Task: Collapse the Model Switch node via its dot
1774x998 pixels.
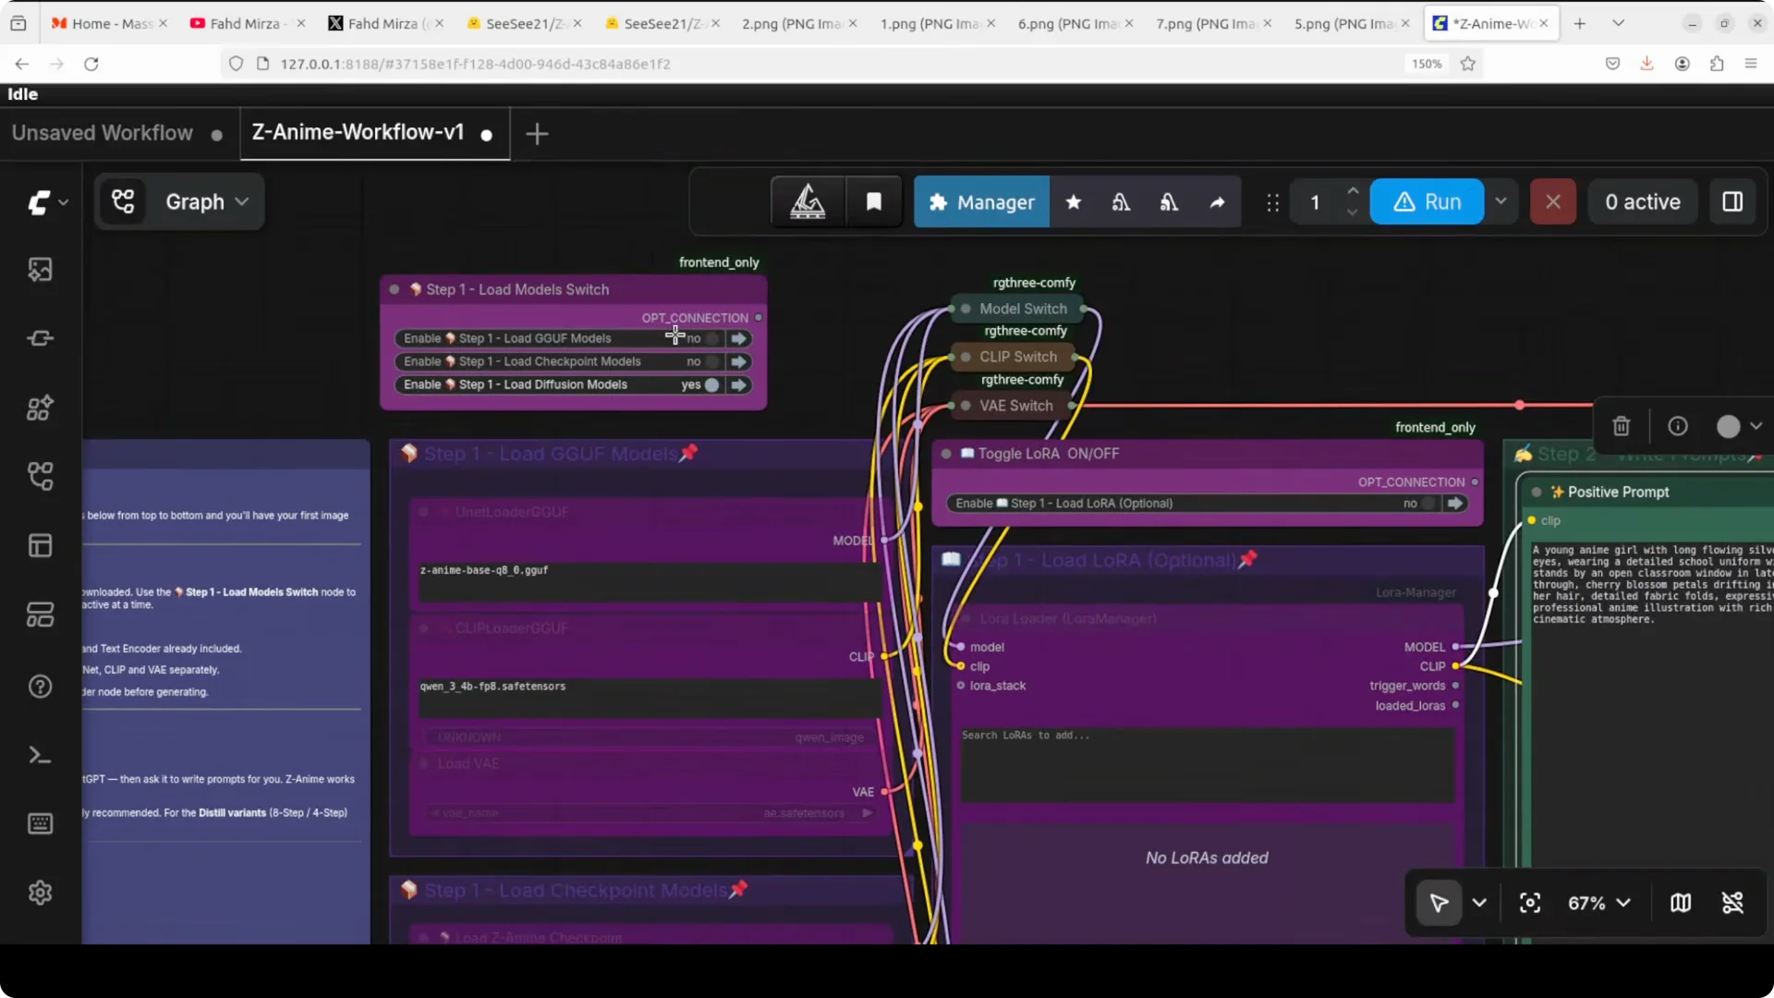Action: click(x=966, y=310)
